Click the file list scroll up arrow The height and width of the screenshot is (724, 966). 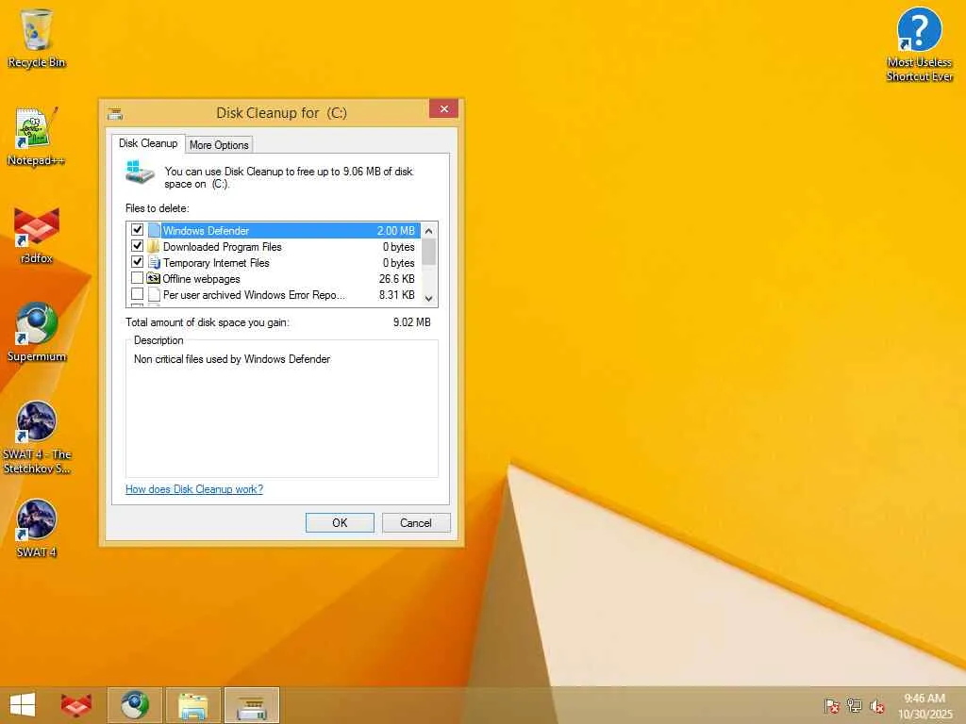pos(429,230)
